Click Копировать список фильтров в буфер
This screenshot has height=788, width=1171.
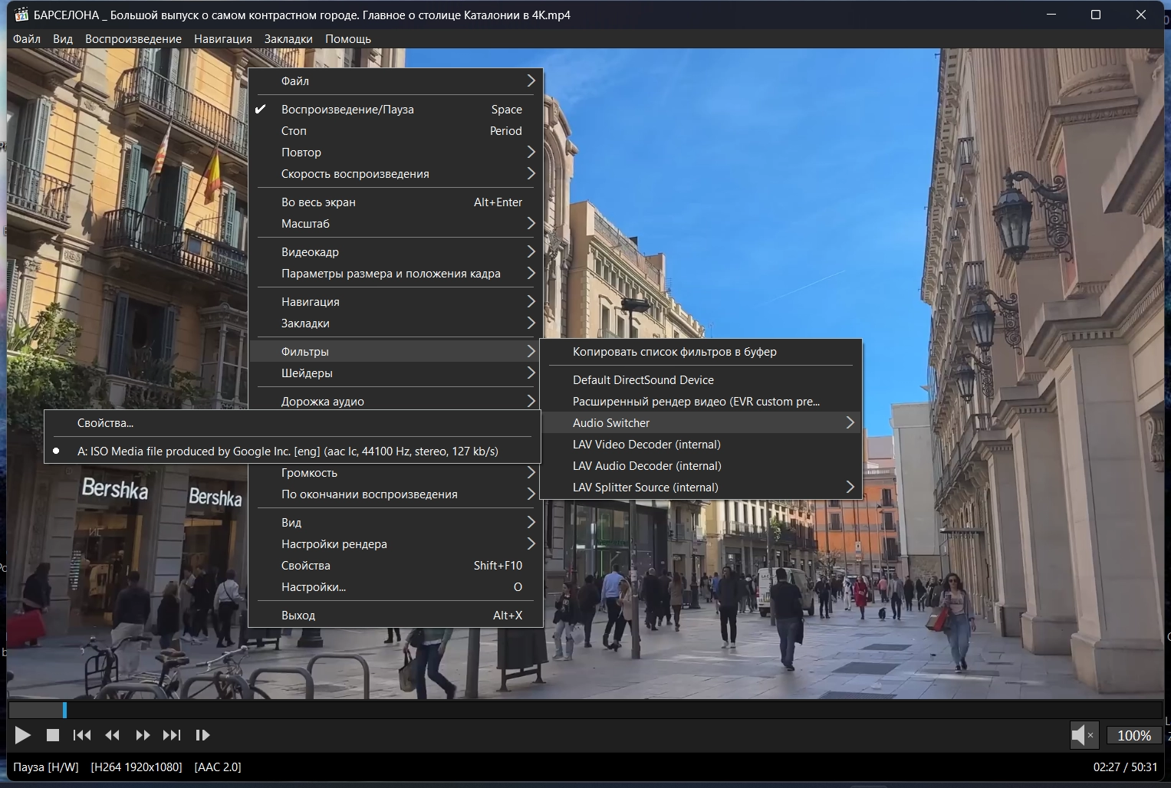pos(674,352)
